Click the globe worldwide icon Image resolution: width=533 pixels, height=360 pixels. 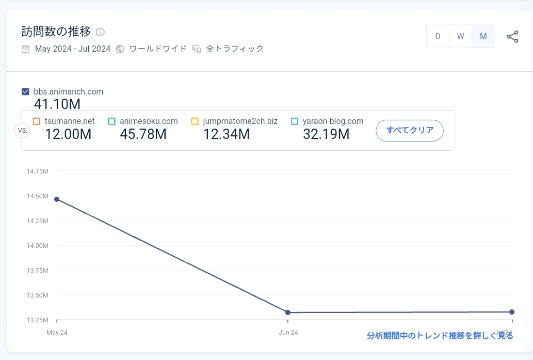[x=120, y=49]
